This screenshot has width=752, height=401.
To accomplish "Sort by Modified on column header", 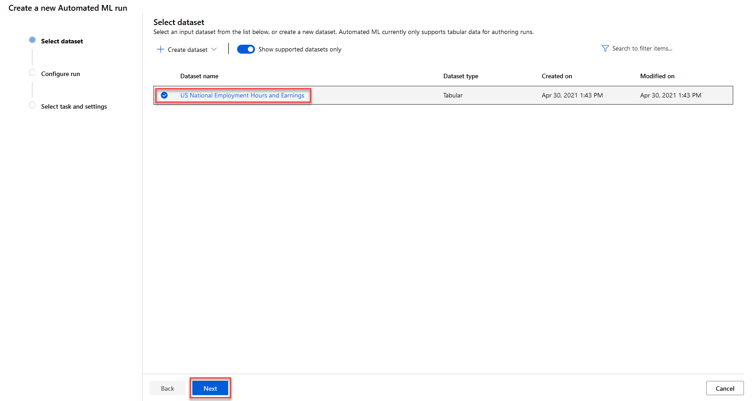I will [657, 76].
